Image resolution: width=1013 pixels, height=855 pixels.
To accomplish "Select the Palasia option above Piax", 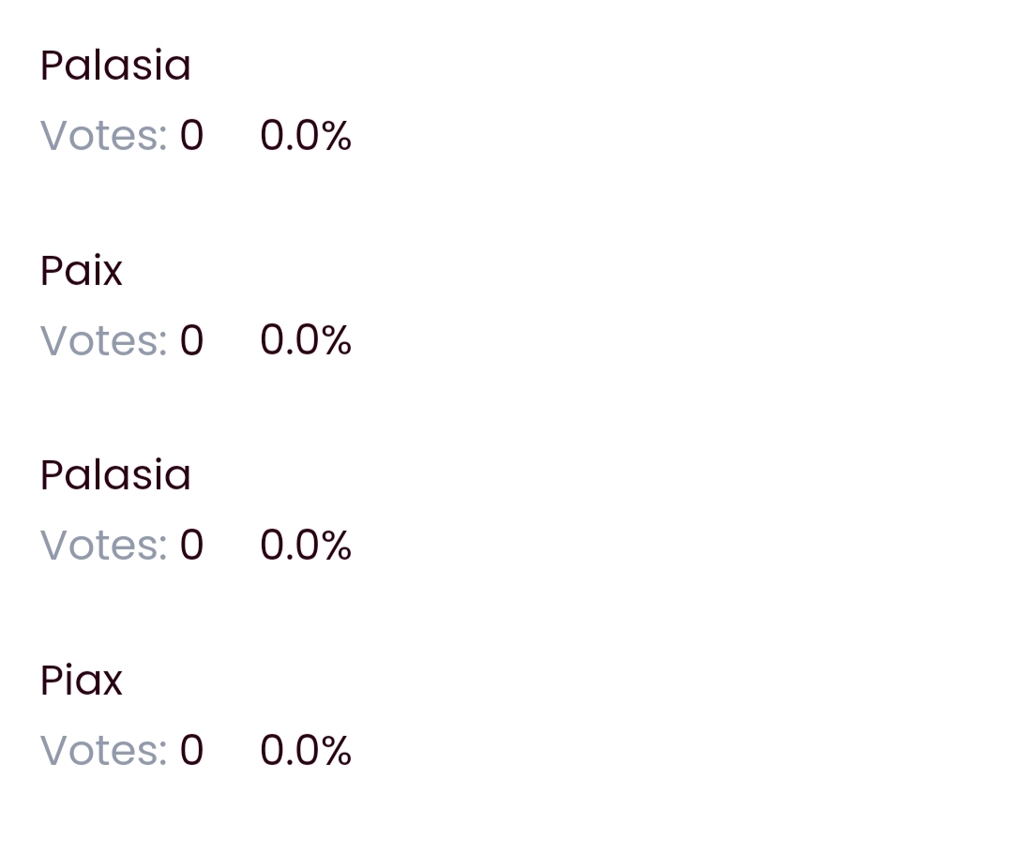I will [x=115, y=475].
